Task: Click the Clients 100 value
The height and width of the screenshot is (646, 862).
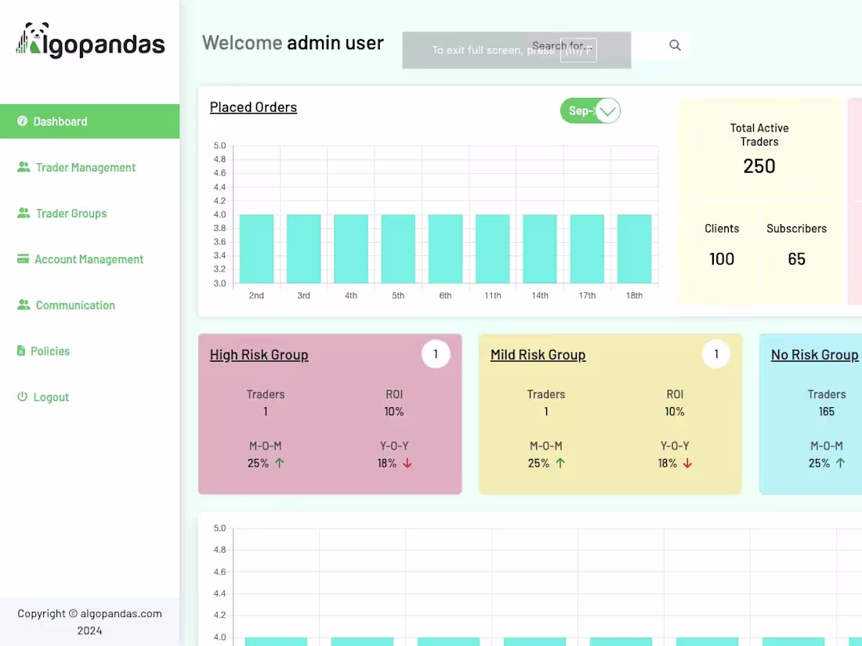Action: (x=722, y=258)
